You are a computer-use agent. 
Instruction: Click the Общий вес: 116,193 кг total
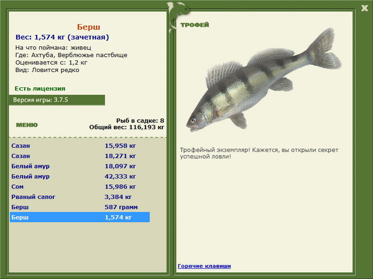(127, 127)
